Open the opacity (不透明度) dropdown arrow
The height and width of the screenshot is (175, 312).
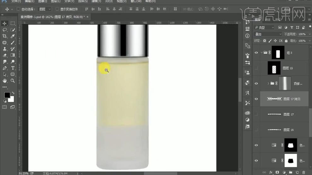point(309,34)
